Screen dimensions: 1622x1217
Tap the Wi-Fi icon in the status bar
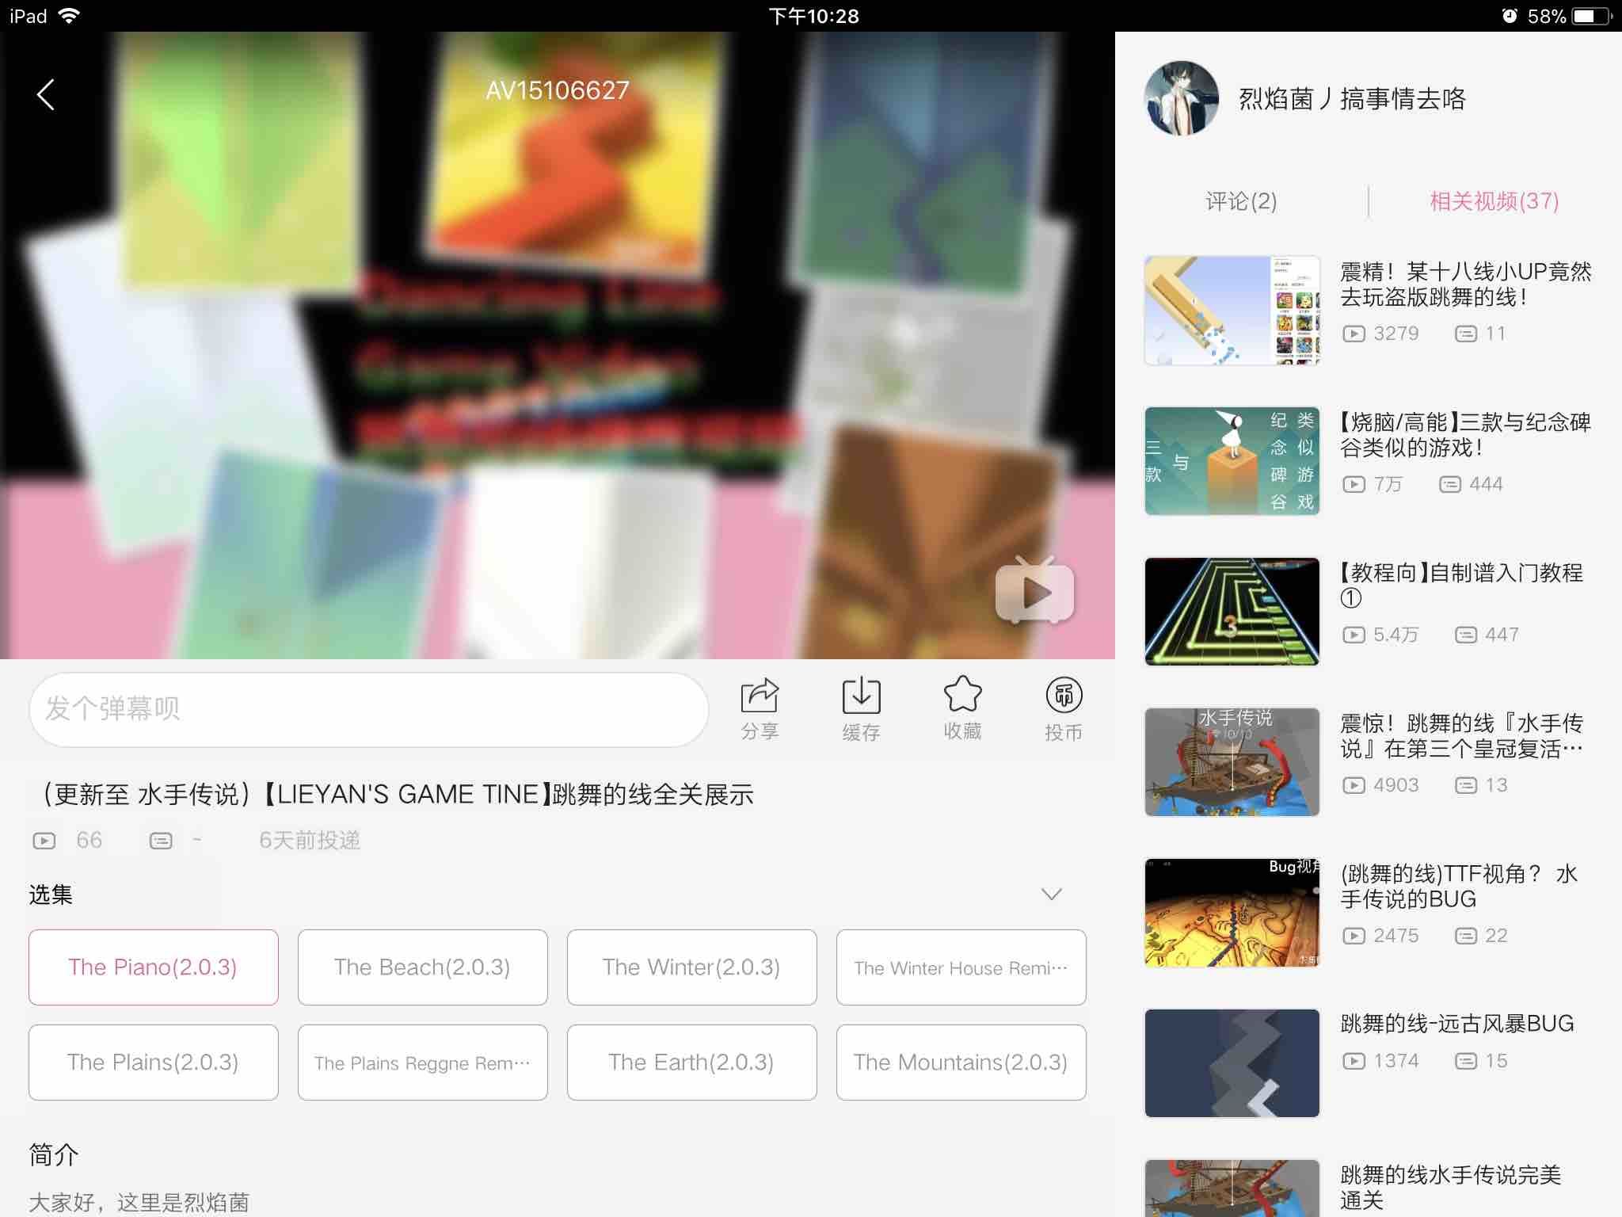[x=70, y=16]
